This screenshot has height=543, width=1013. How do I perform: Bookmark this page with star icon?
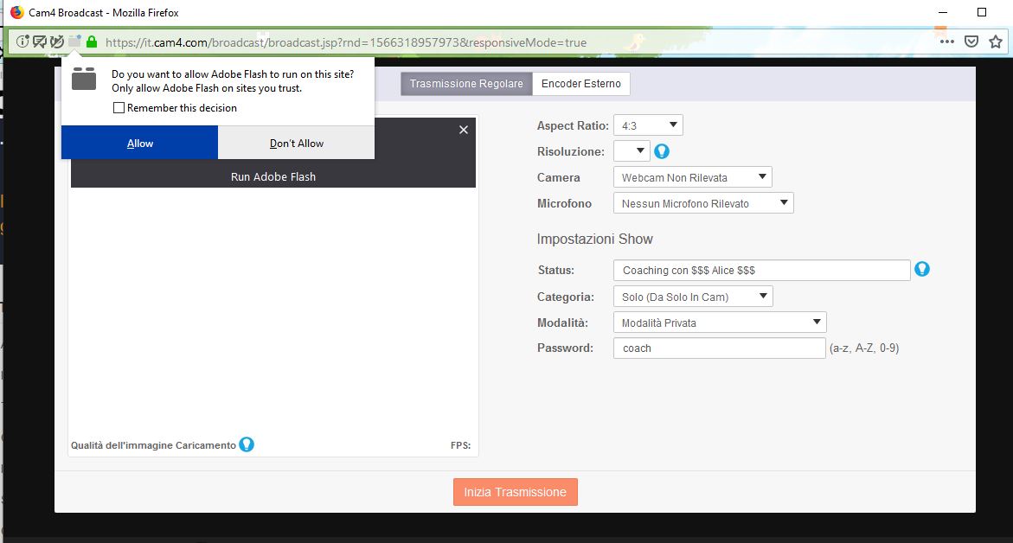tap(996, 42)
